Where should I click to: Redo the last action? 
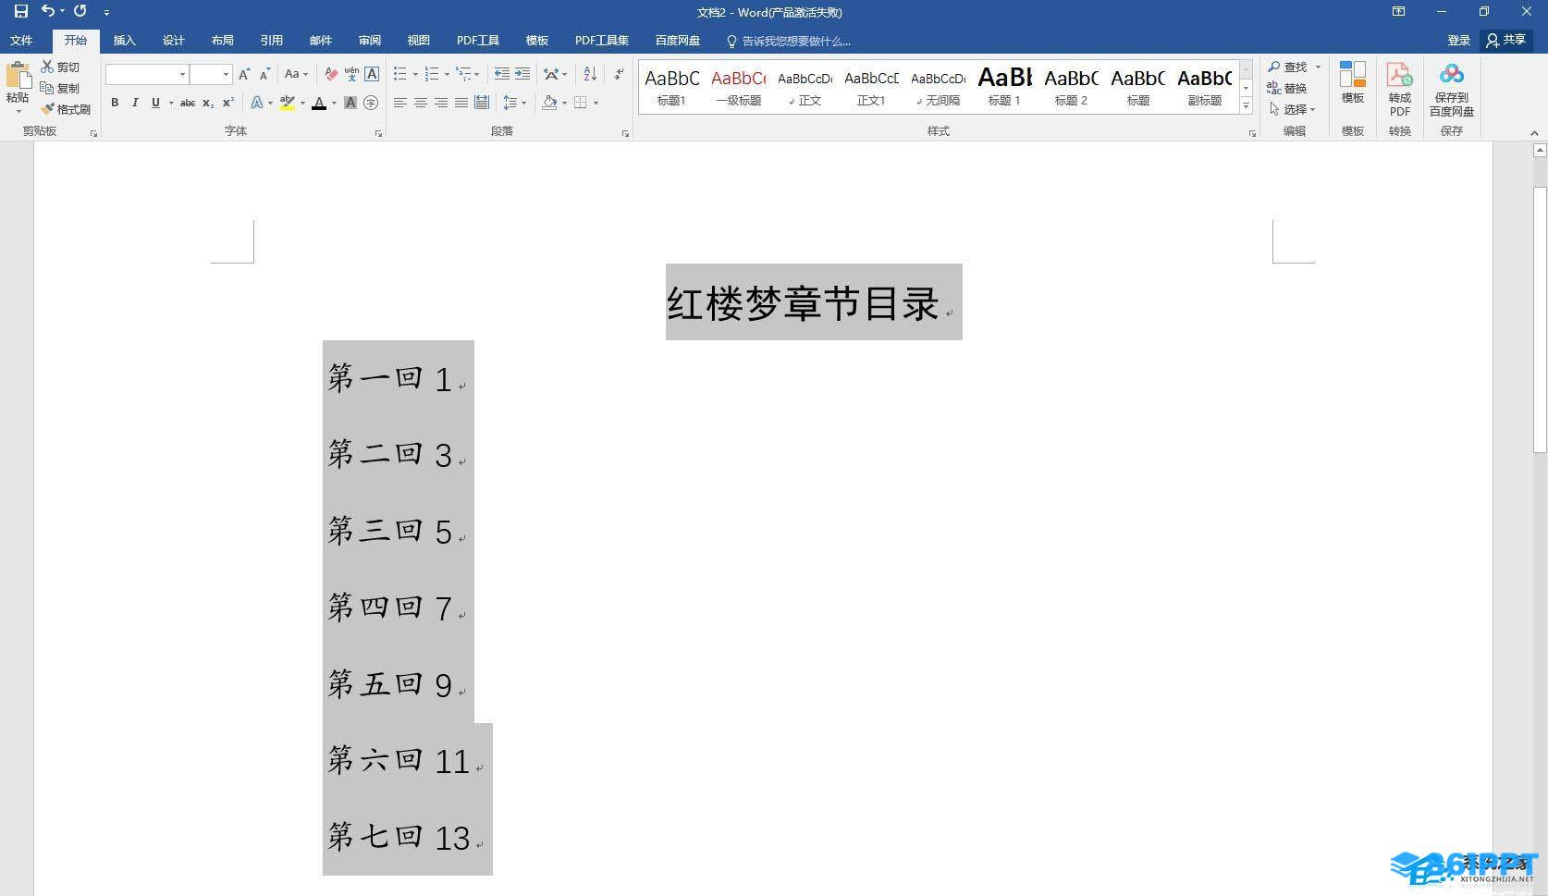(x=80, y=11)
